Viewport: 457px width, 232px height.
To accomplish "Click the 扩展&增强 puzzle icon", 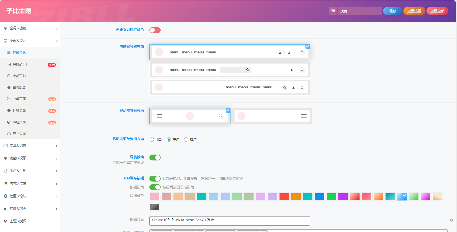I will coord(6,209).
